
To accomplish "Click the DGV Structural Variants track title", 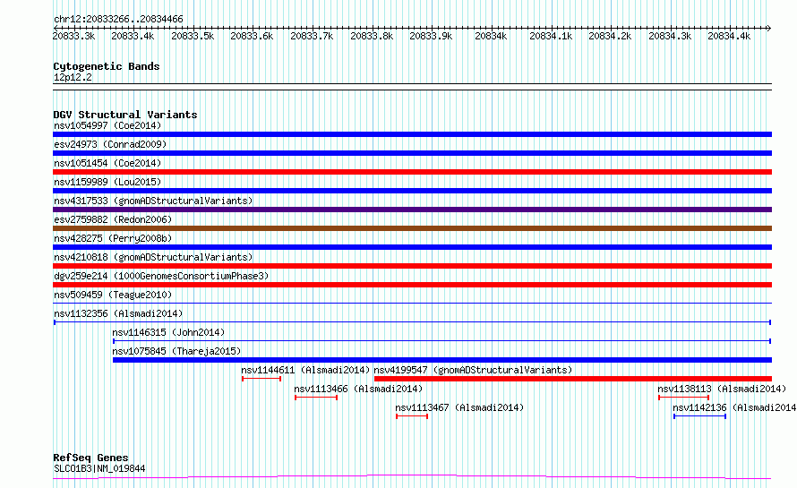I will pyautogui.click(x=125, y=115).
